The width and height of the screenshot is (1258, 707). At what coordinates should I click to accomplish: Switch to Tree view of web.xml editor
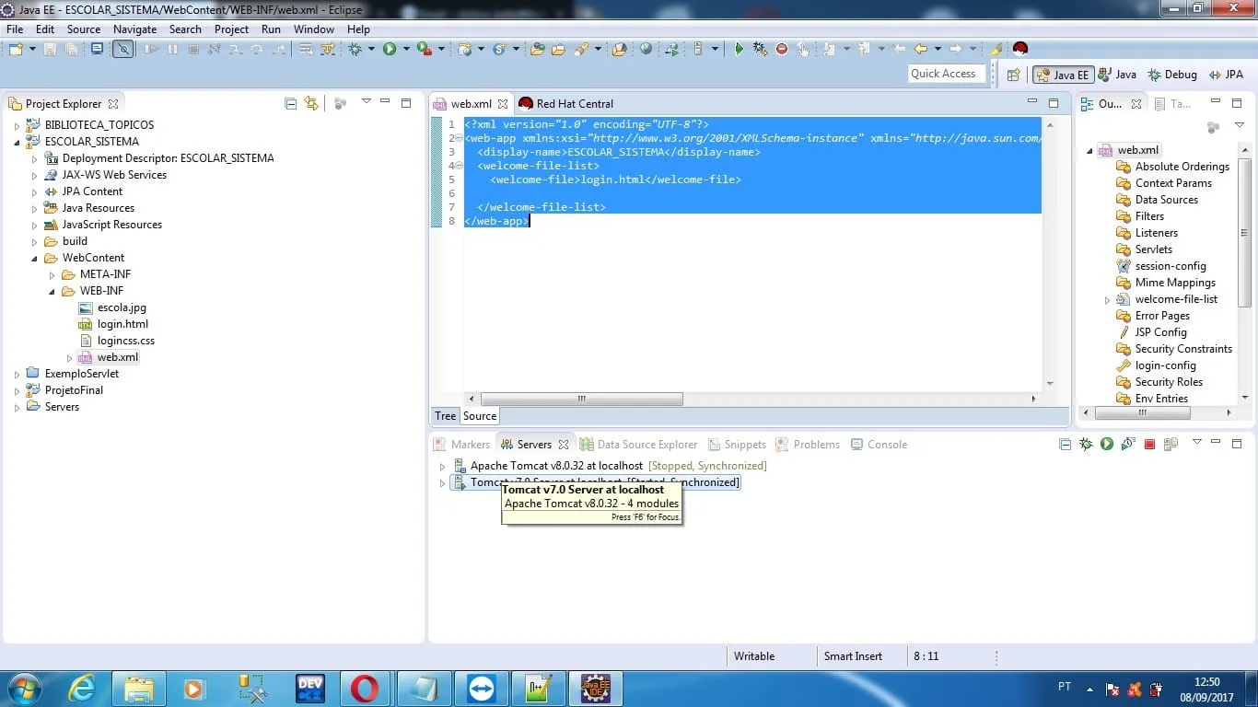(x=445, y=415)
